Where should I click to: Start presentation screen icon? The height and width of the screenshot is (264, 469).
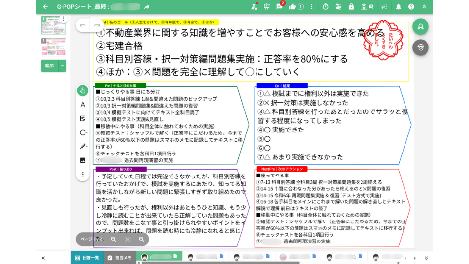(x=267, y=6)
